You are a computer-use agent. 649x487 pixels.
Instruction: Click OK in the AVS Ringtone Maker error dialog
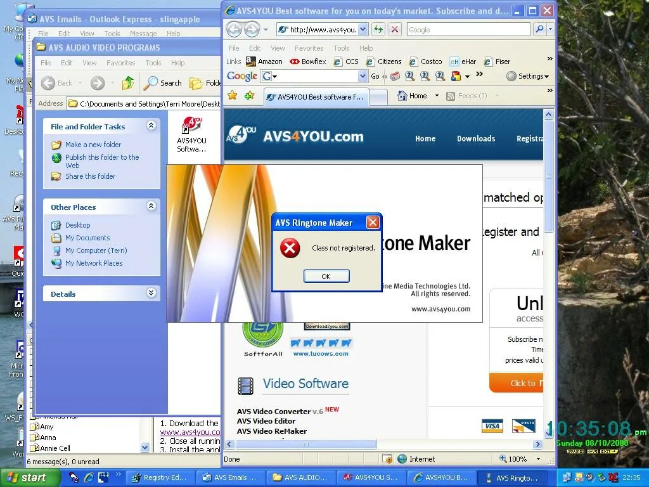coord(326,276)
